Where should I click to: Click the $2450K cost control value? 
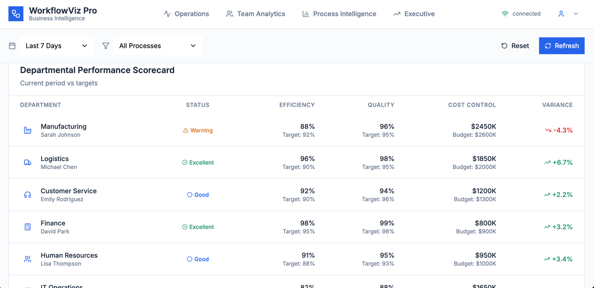[x=484, y=126]
